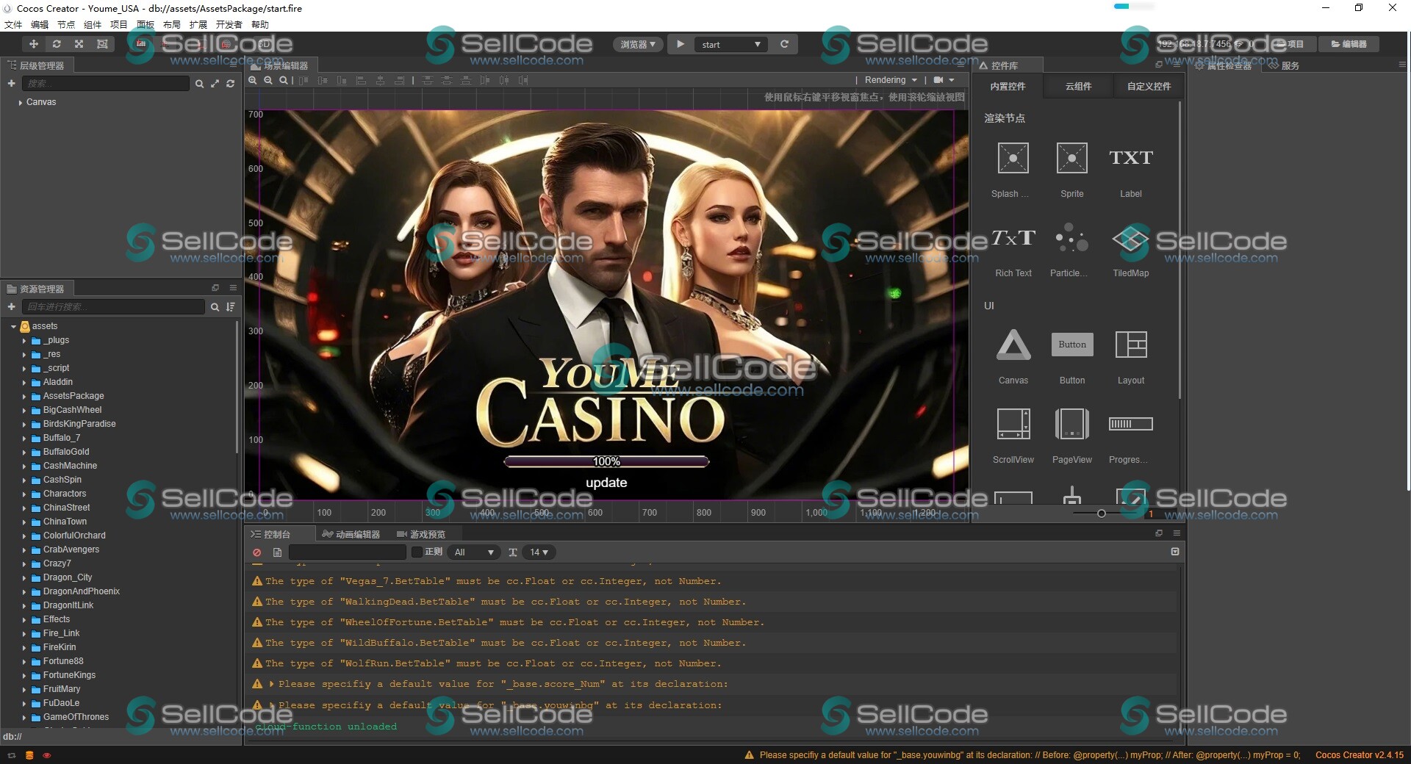Open the All log filter dropdown
Image resolution: width=1411 pixels, height=764 pixels.
click(473, 552)
